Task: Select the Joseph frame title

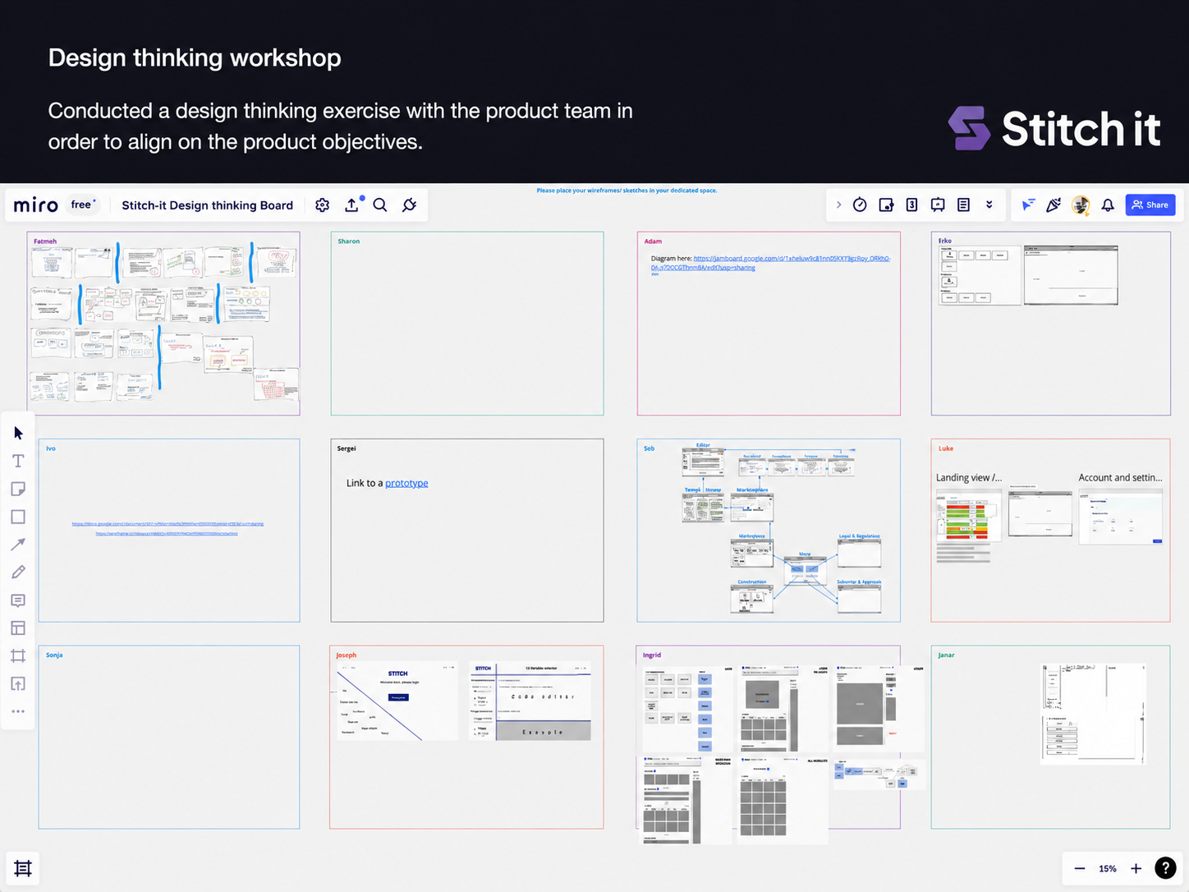Action: tap(347, 655)
